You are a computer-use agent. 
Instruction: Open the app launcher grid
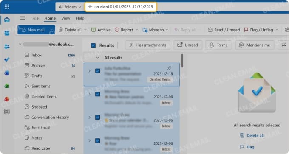(x=7, y=7)
